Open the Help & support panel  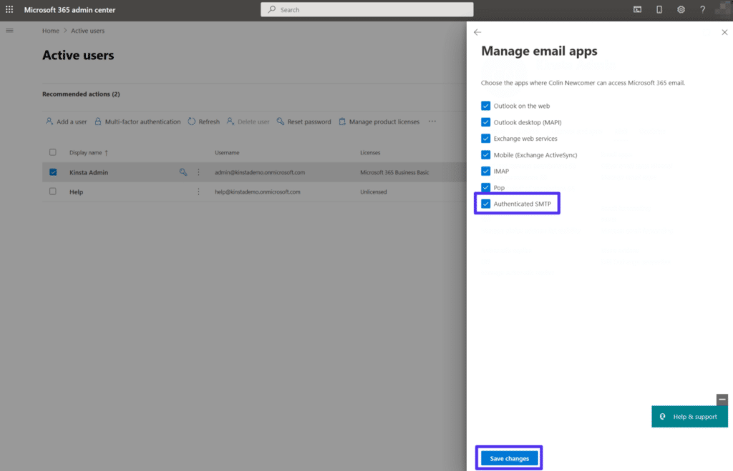tap(689, 416)
